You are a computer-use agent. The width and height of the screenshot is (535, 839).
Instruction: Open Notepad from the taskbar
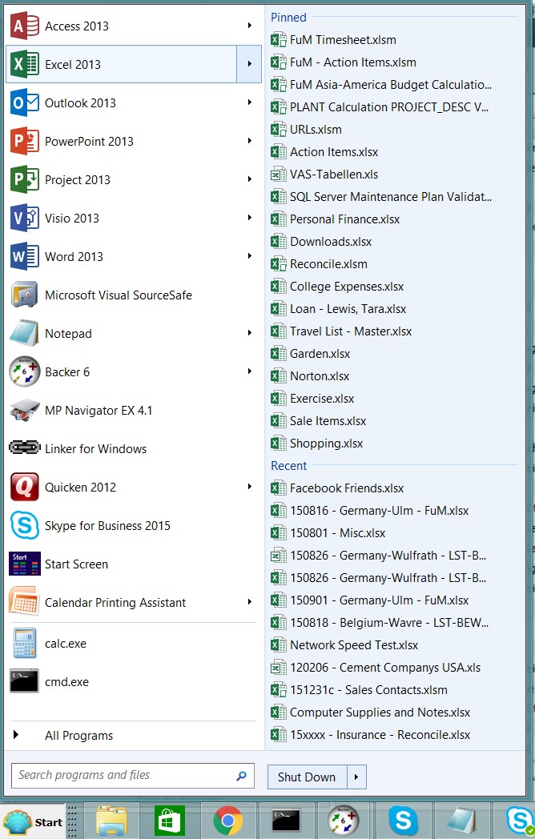pyautogui.click(x=461, y=821)
